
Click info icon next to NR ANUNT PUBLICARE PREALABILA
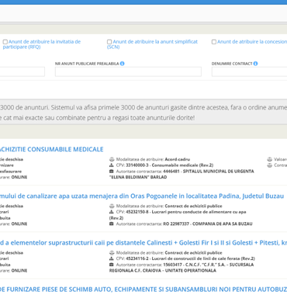click(x=123, y=64)
